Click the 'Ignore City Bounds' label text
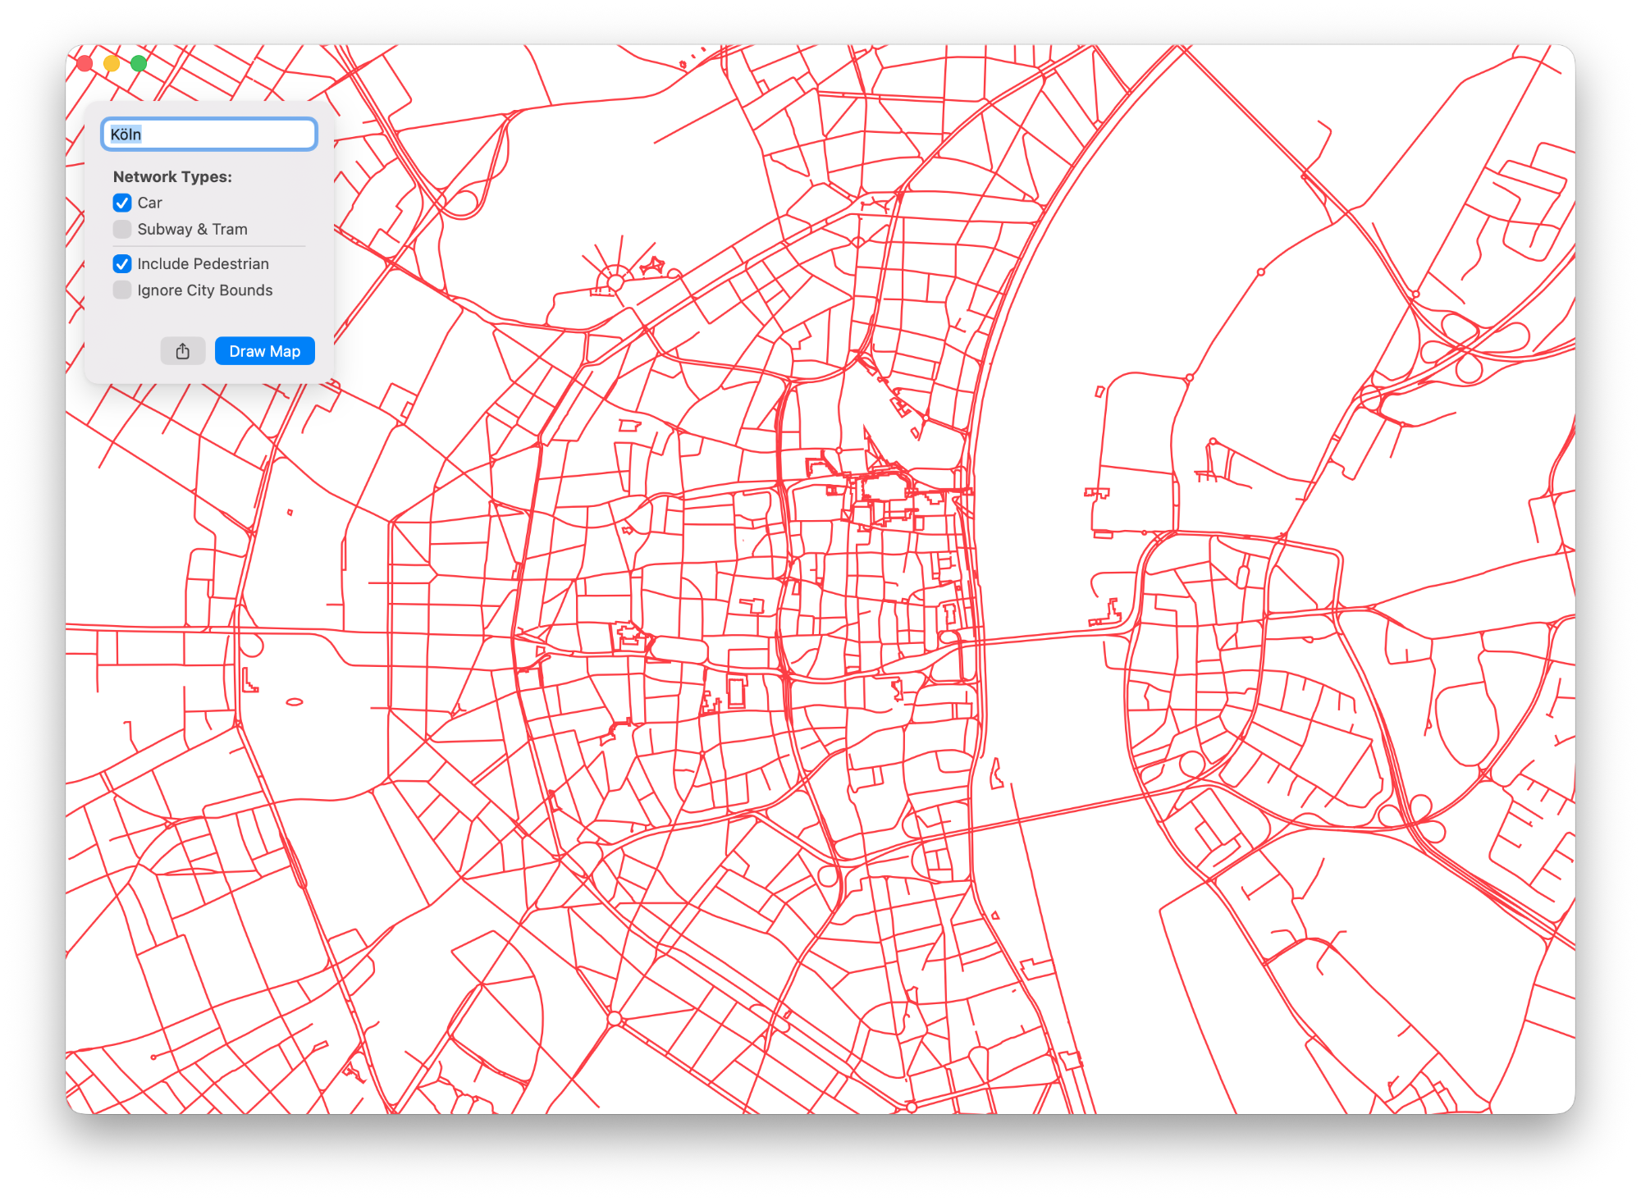Image resolution: width=1641 pixels, height=1201 pixels. click(204, 290)
